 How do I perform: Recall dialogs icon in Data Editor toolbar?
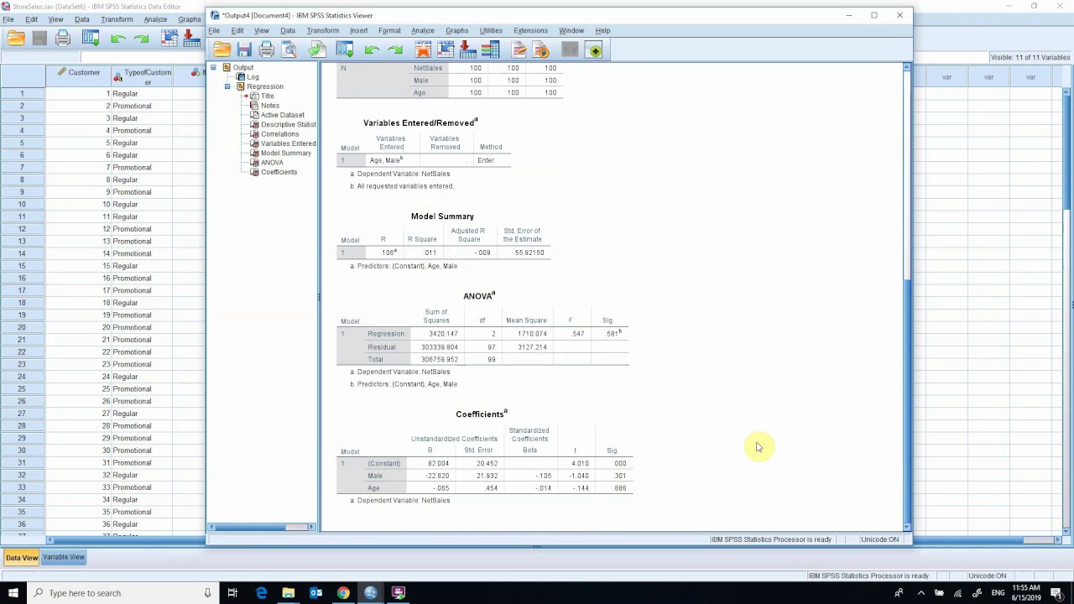(x=91, y=38)
